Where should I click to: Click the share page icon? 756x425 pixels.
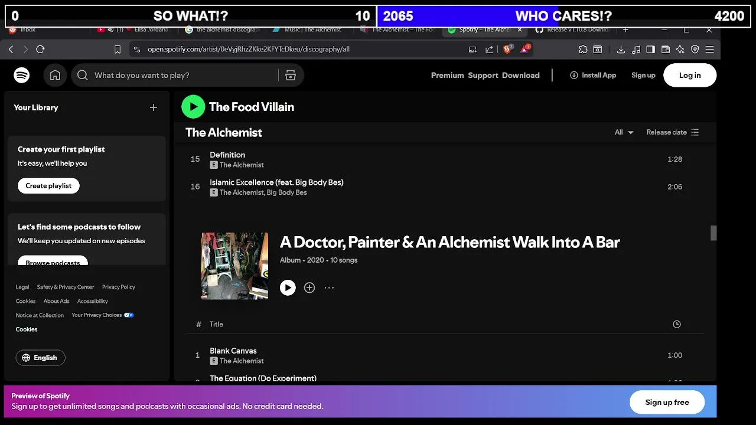[489, 50]
